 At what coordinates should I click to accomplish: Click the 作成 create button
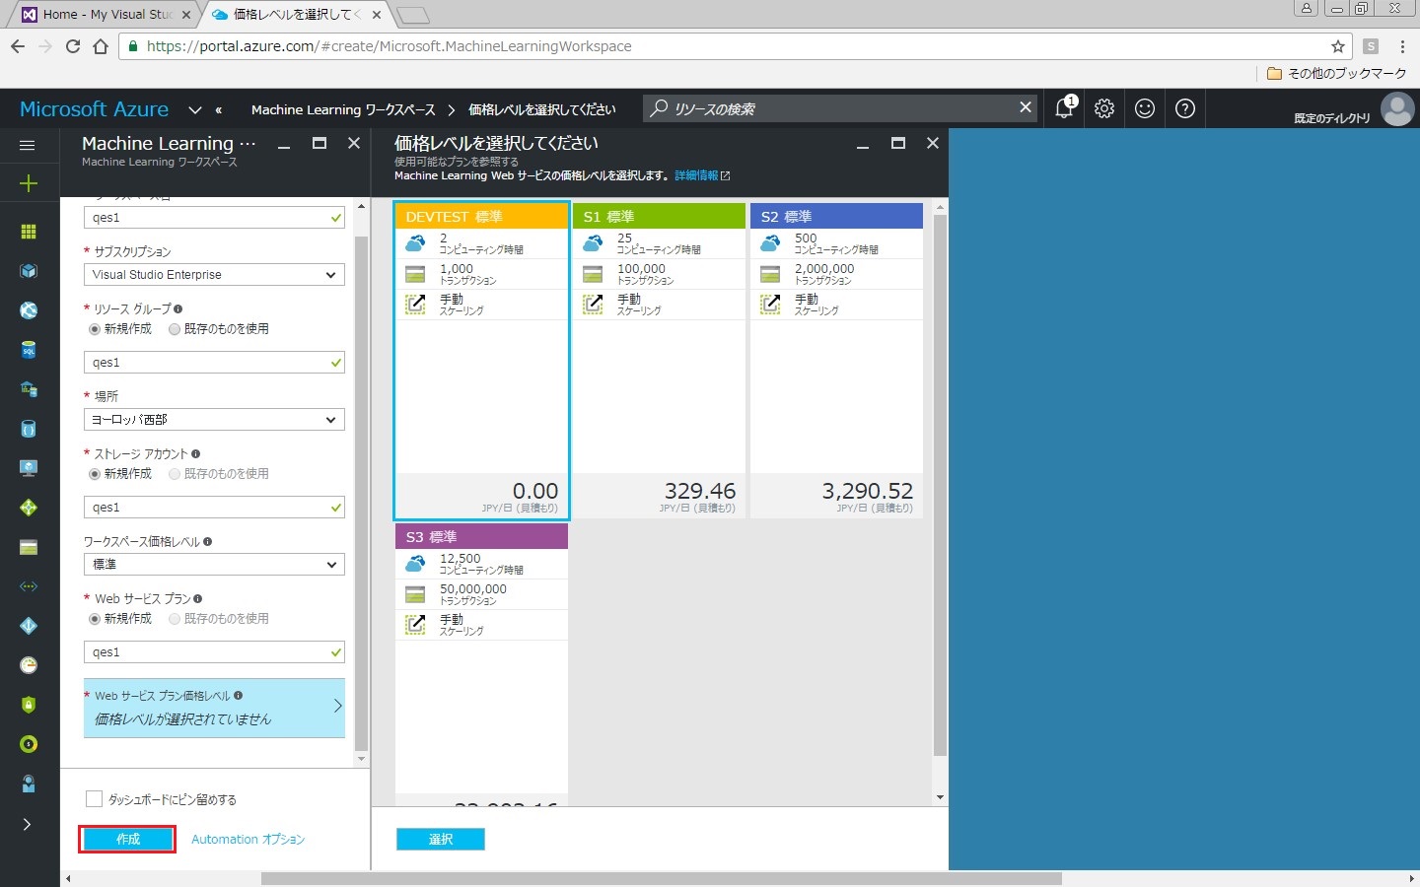(128, 839)
